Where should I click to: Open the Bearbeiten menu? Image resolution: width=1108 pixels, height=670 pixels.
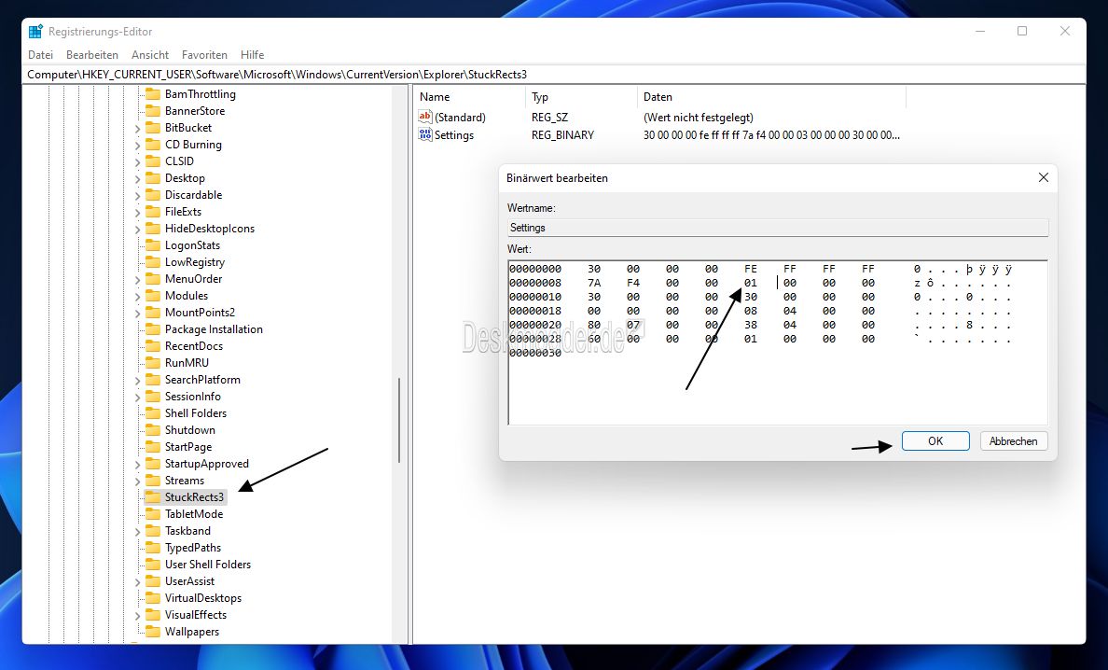(x=91, y=54)
